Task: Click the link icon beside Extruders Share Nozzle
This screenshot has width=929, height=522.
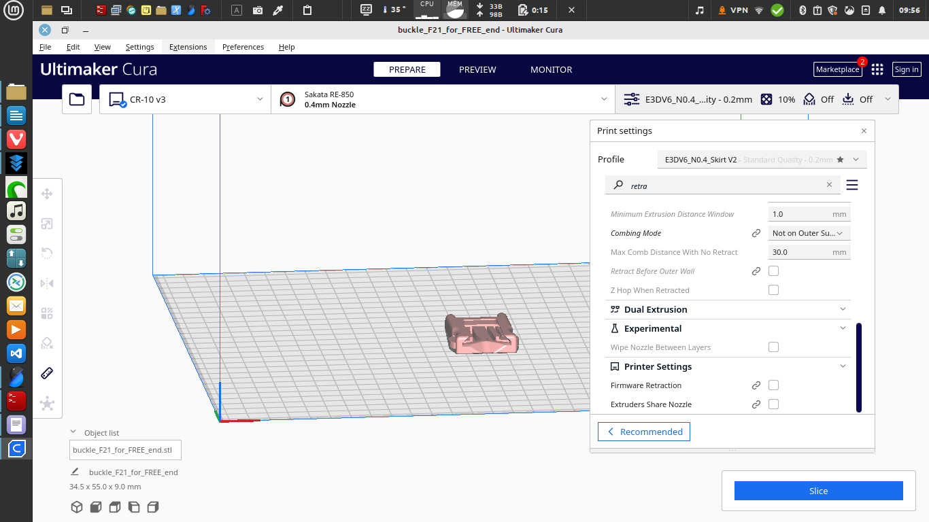Action: [x=756, y=404]
